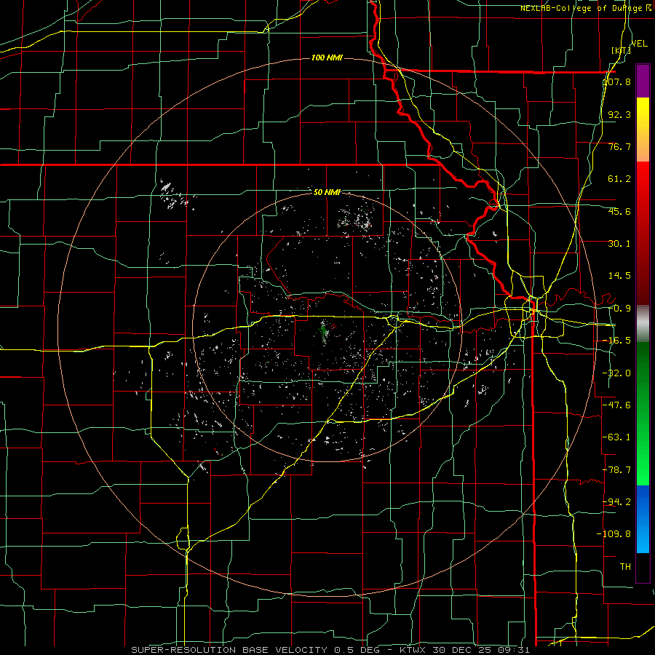Click the -63.1 legend value

click(617, 437)
